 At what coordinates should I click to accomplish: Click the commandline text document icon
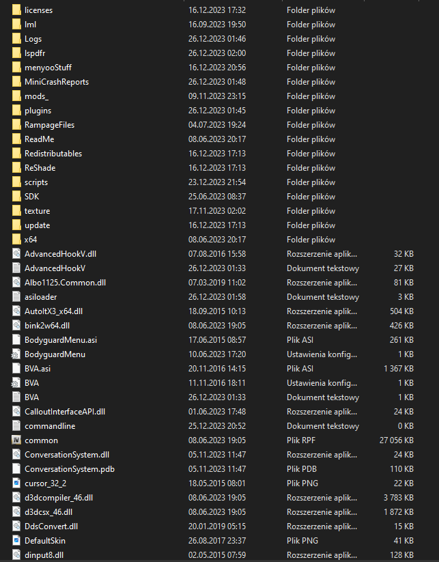(16, 426)
